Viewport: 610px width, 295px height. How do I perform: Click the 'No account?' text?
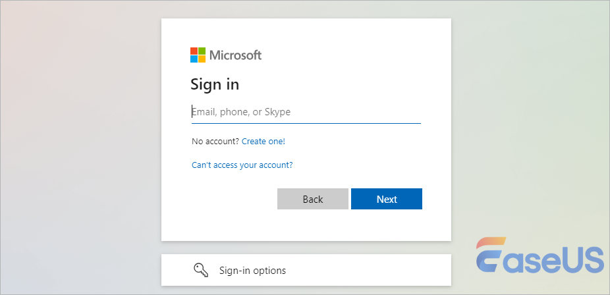(x=215, y=141)
